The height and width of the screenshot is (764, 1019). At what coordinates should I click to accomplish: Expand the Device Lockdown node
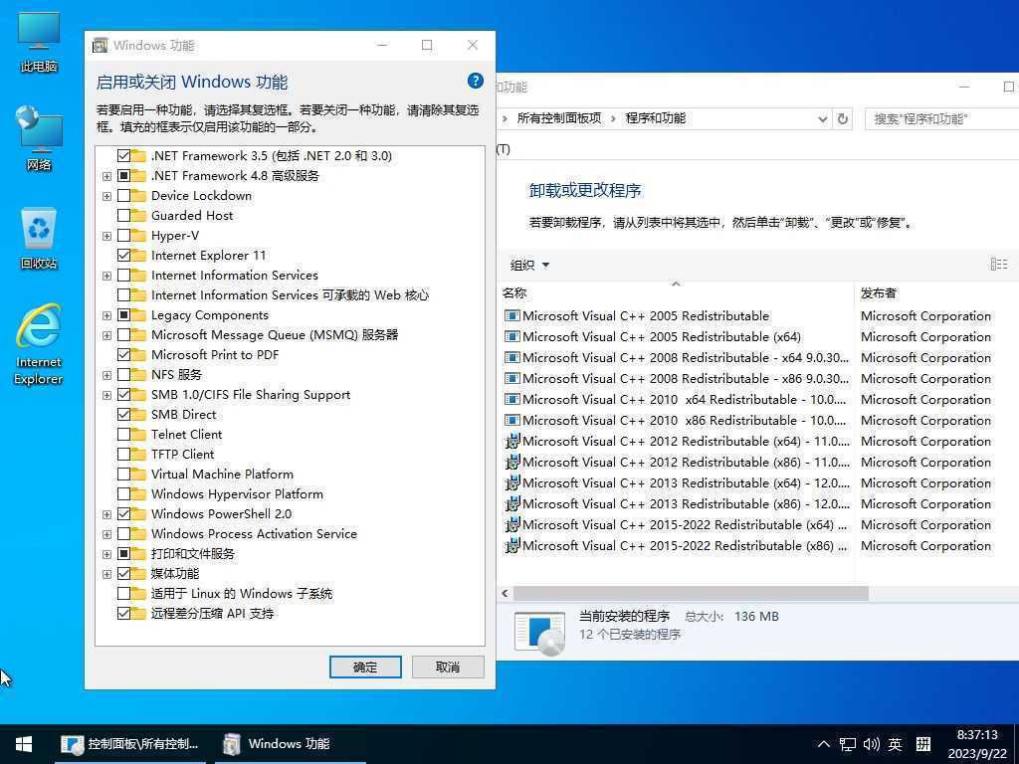click(x=106, y=196)
